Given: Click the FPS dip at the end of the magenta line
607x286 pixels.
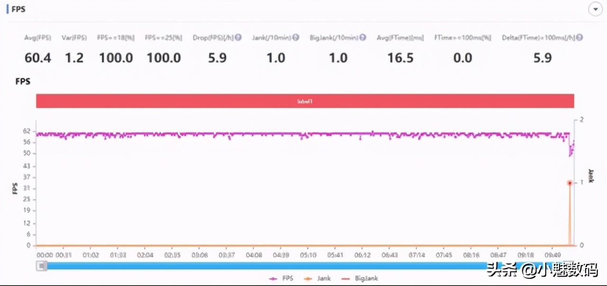Looking at the screenshot, I should 571,149.
